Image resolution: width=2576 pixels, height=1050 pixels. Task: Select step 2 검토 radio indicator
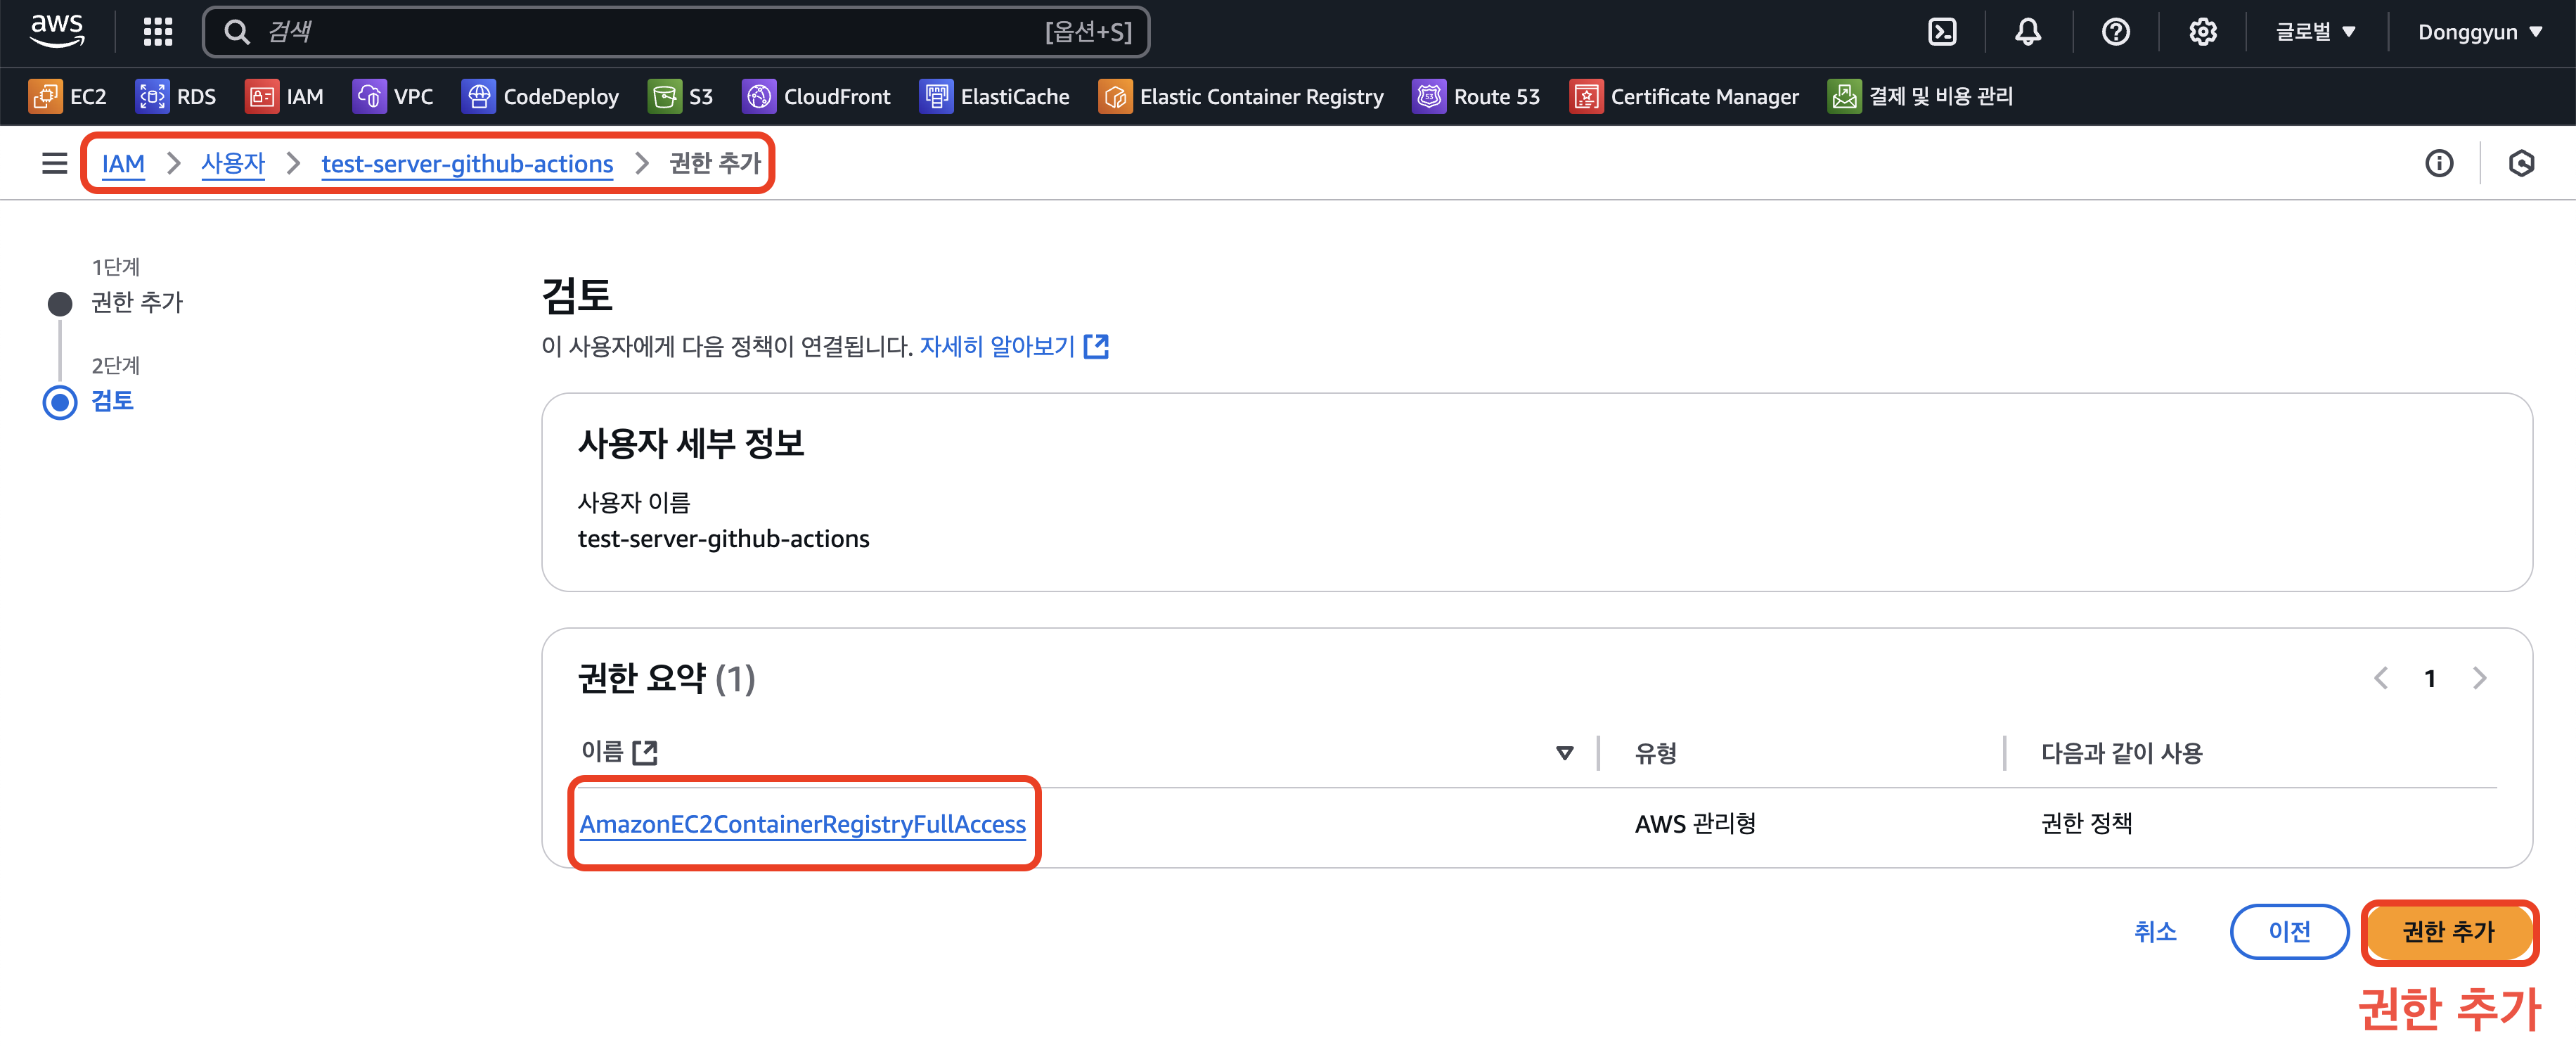point(60,402)
